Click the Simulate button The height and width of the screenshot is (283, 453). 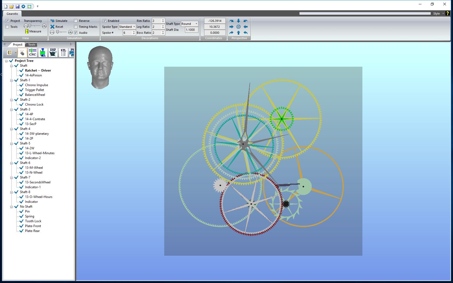[59, 21]
